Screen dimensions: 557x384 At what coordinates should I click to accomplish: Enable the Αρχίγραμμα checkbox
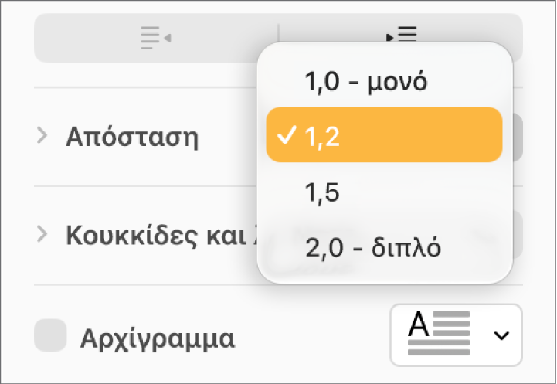click(50, 335)
